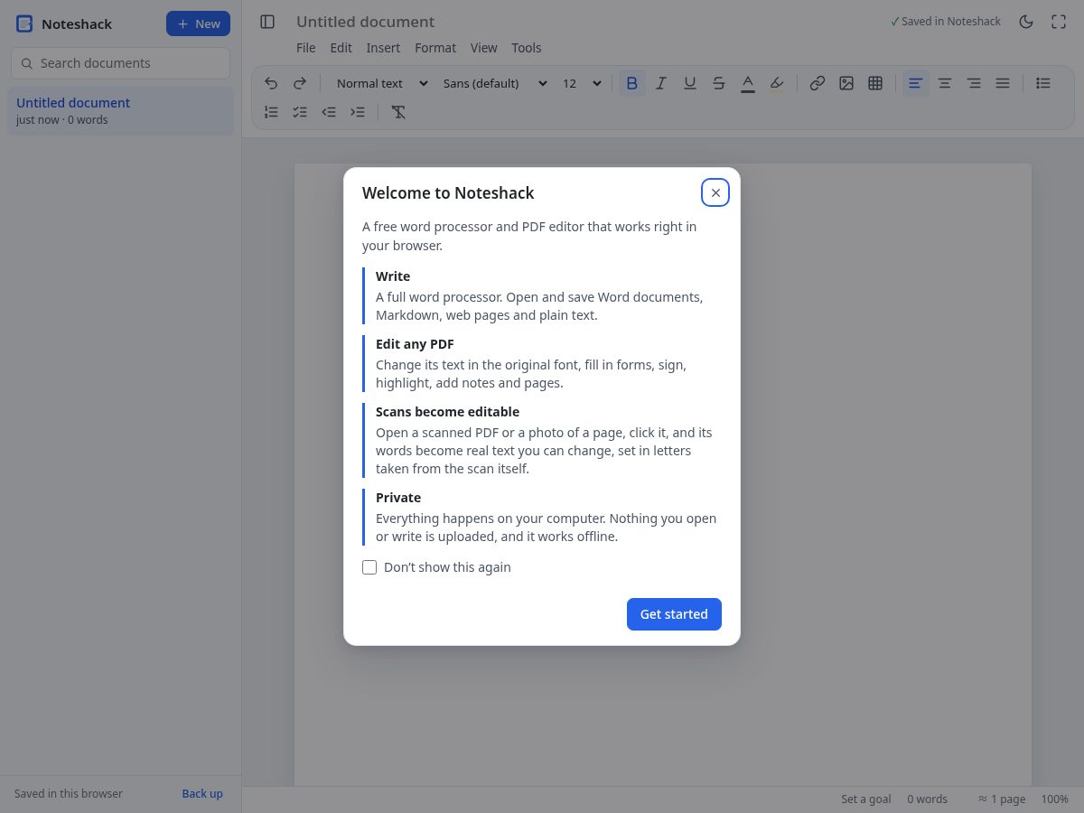Click the 1 page indicator
1084x813 pixels.
[x=1001, y=799]
